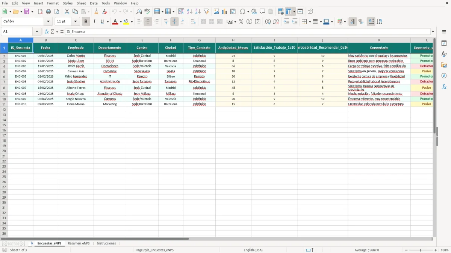Open sidebar Navigator panel
The height and width of the screenshot is (253, 451).
point(444,76)
